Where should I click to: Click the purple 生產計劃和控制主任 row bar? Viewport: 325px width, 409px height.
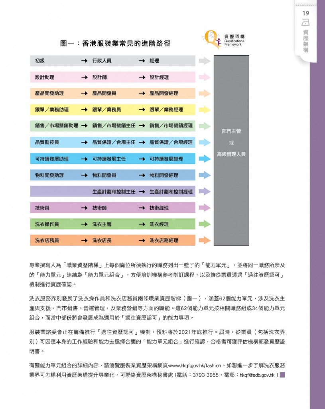tap(112, 191)
